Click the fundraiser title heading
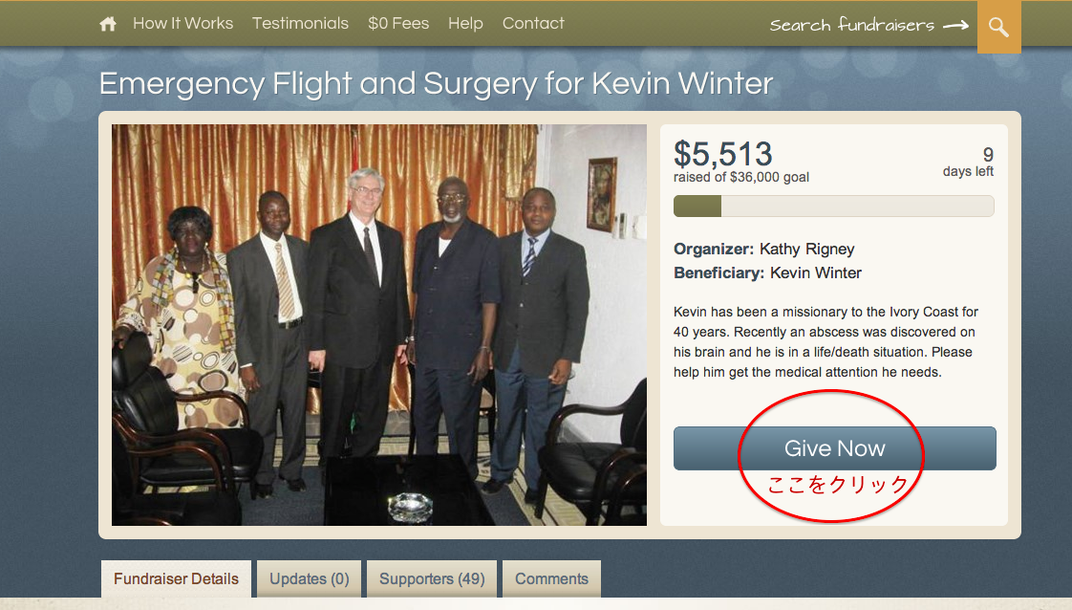The image size is (1072, 610). click(437, 84)
